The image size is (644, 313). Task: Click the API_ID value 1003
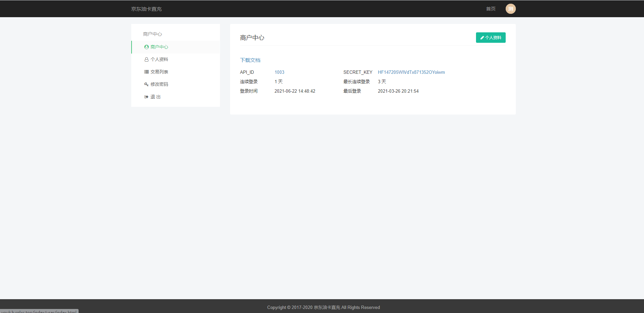click(x=279, y=72)
